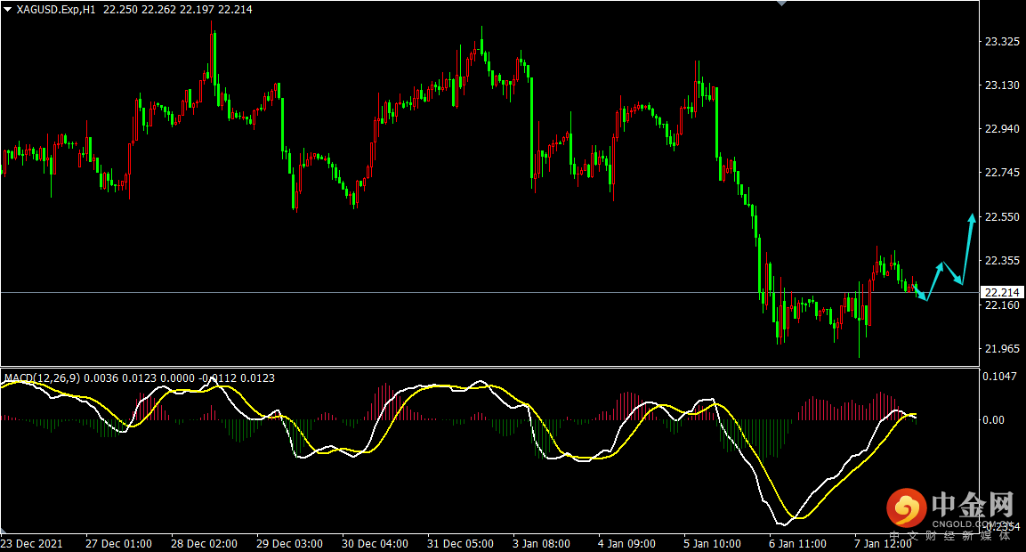Click the 31 Dec 05:00 time label

pos(460,543)
